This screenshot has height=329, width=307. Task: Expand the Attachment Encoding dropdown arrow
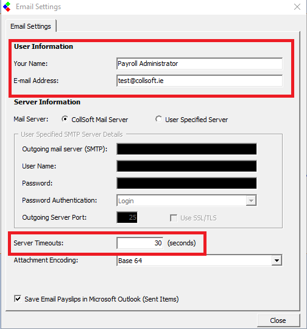click(x=277, y=261)
